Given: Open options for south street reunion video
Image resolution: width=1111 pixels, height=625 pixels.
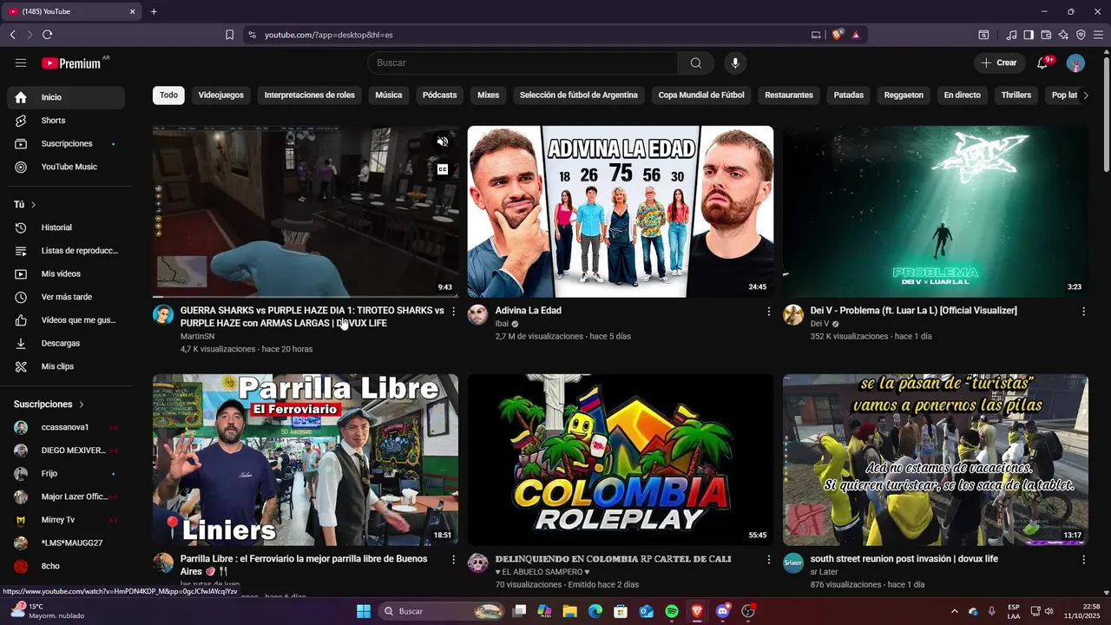Looking at the screenshot, I should pyautogui.click(x=1083, y=560).
